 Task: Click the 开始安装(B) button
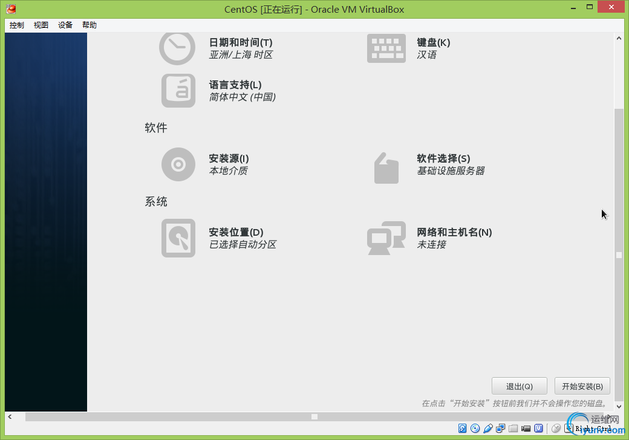point(582,386)
